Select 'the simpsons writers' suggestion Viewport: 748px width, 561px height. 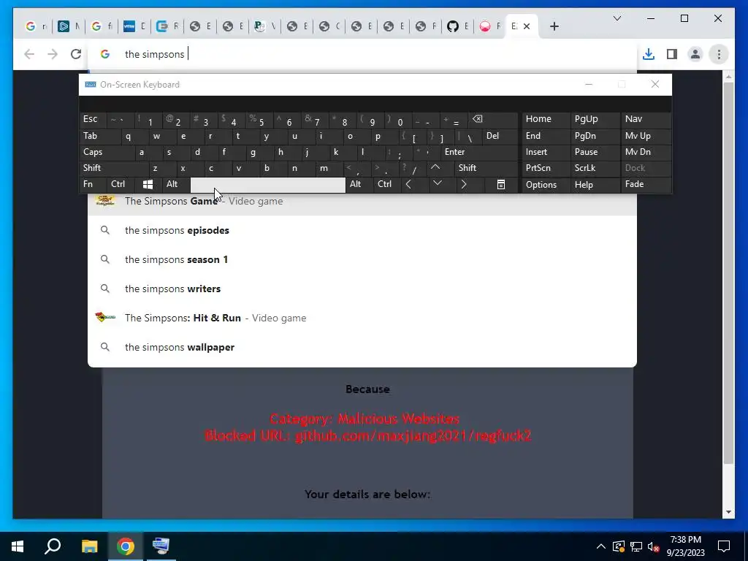click(362, 289)
